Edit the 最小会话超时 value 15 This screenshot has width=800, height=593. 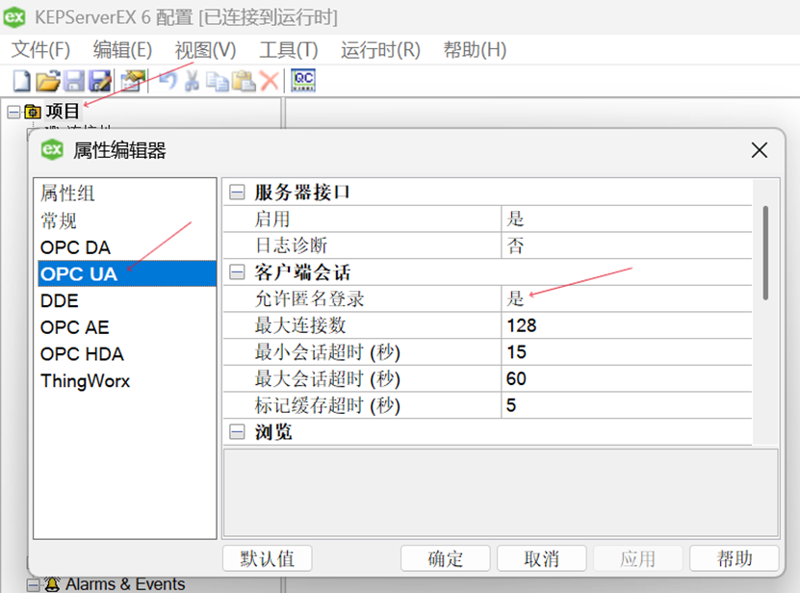coord(627,351)
